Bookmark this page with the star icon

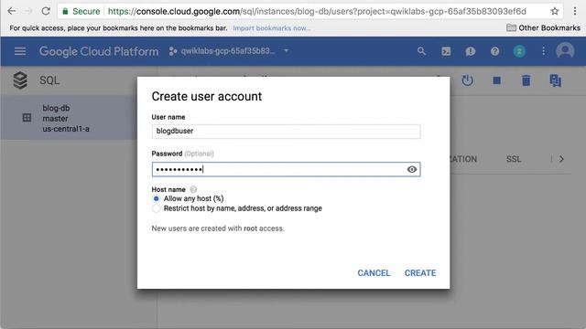pos(555,11)
